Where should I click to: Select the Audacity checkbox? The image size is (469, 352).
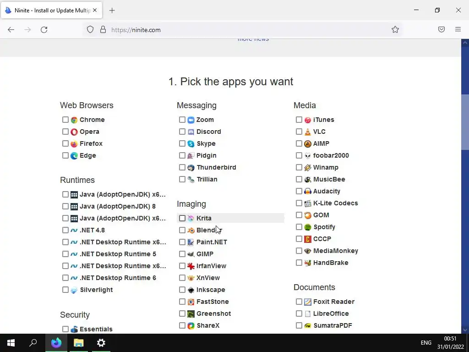(299, 191)
